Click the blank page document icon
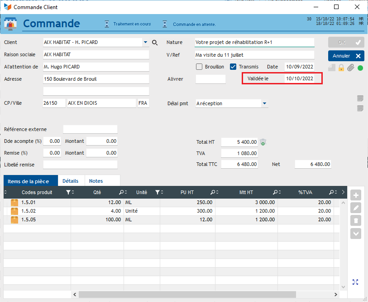The width and height of the screenshot is (368, 302). [332, 68]
